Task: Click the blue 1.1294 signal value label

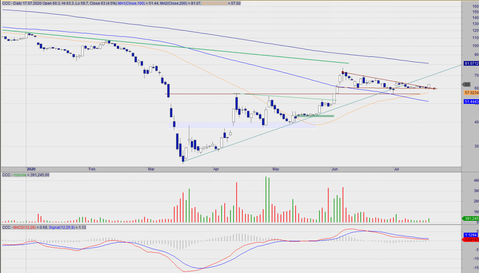Action: click(x=471, y=235)
